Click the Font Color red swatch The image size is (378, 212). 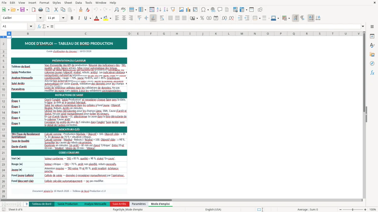point(96,18)
